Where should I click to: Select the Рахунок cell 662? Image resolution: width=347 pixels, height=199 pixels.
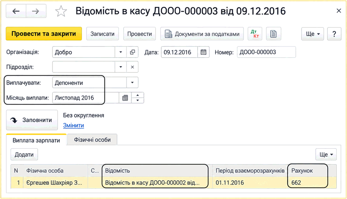point(308,183)
